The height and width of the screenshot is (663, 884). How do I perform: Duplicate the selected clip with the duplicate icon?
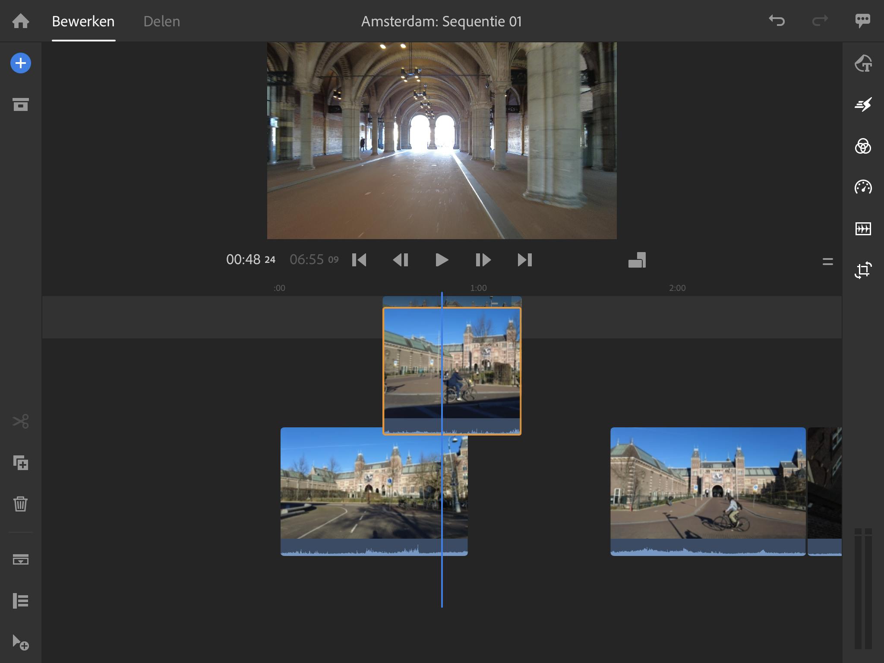pos(21,463)
